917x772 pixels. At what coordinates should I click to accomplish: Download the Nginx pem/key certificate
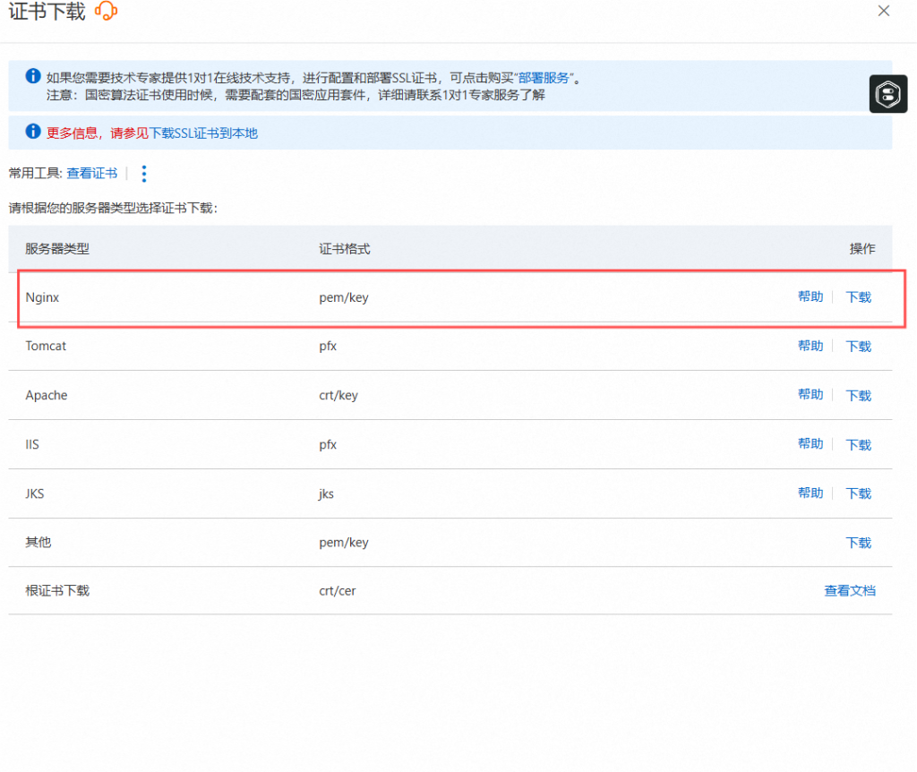click(x=858, y=297)
